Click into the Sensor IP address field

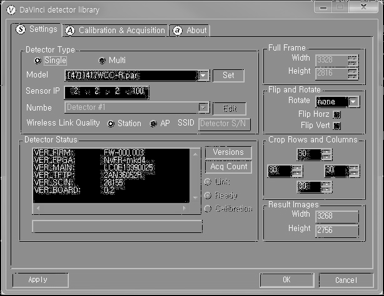click(106, 92)
